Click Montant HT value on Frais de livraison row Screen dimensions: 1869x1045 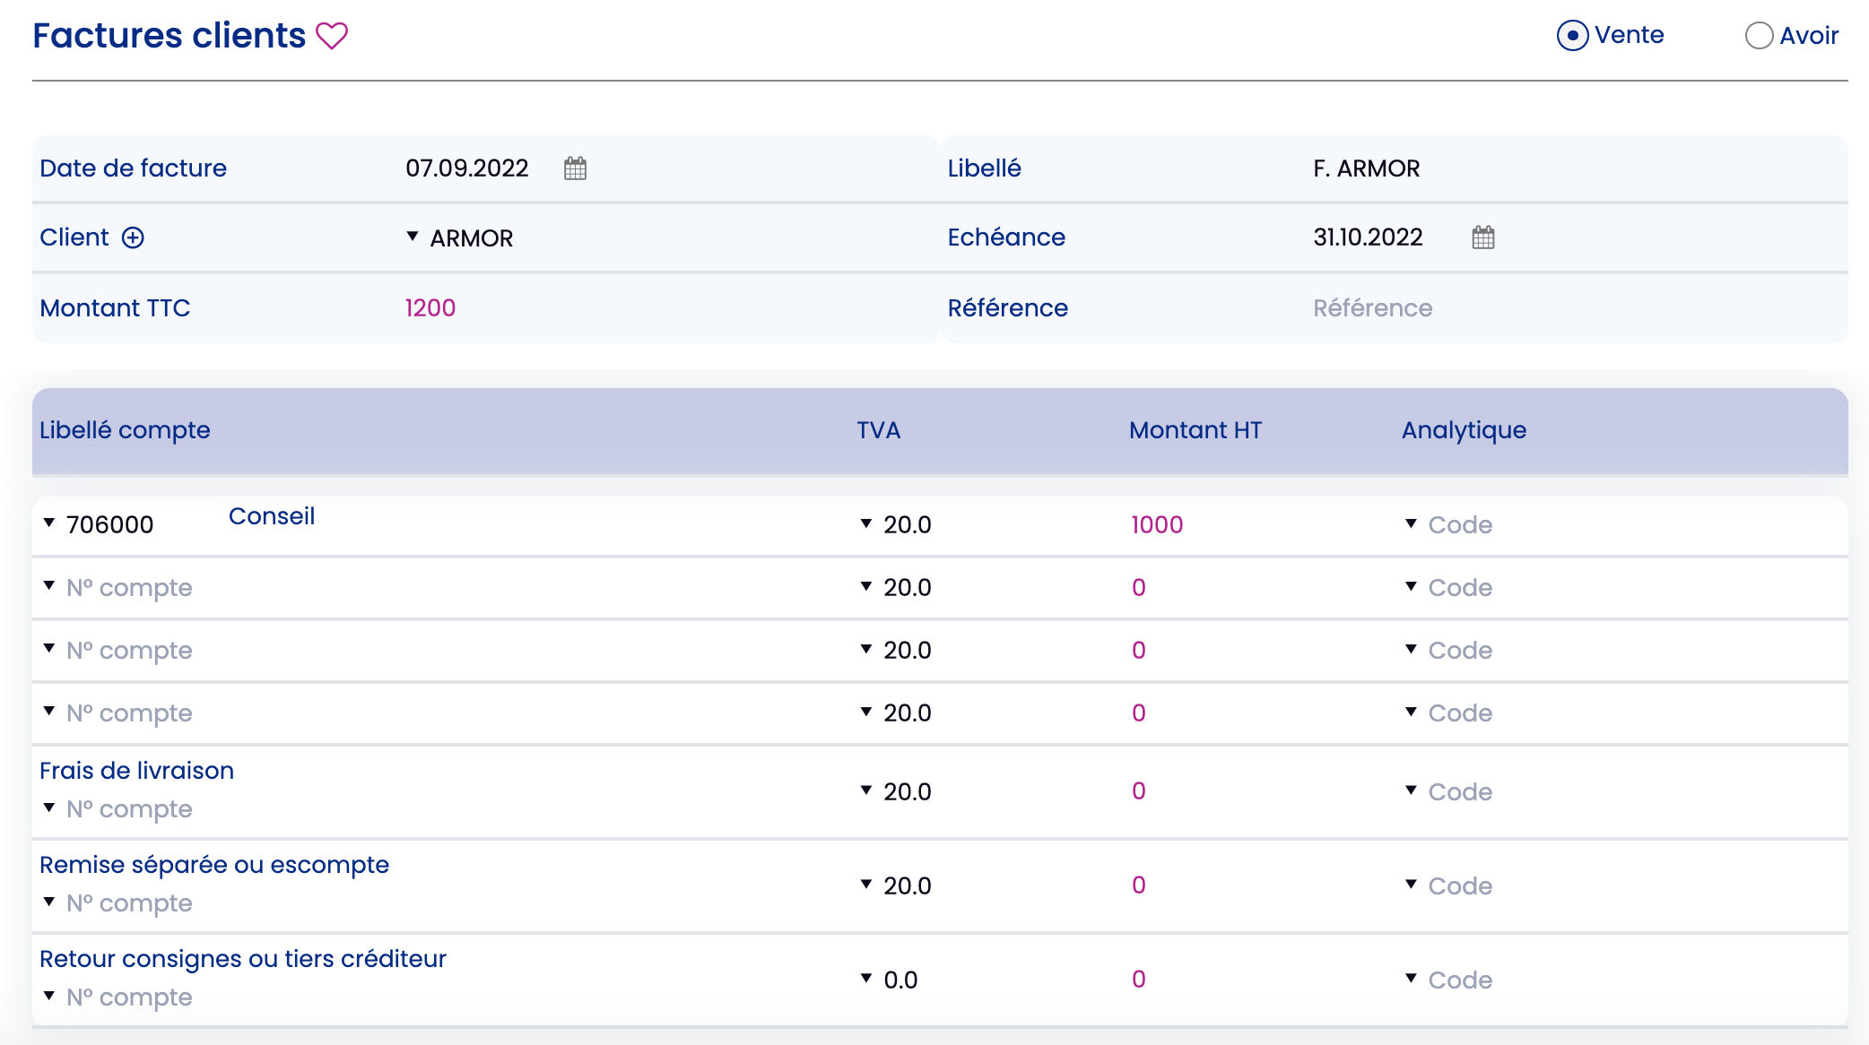[1138, 791]
